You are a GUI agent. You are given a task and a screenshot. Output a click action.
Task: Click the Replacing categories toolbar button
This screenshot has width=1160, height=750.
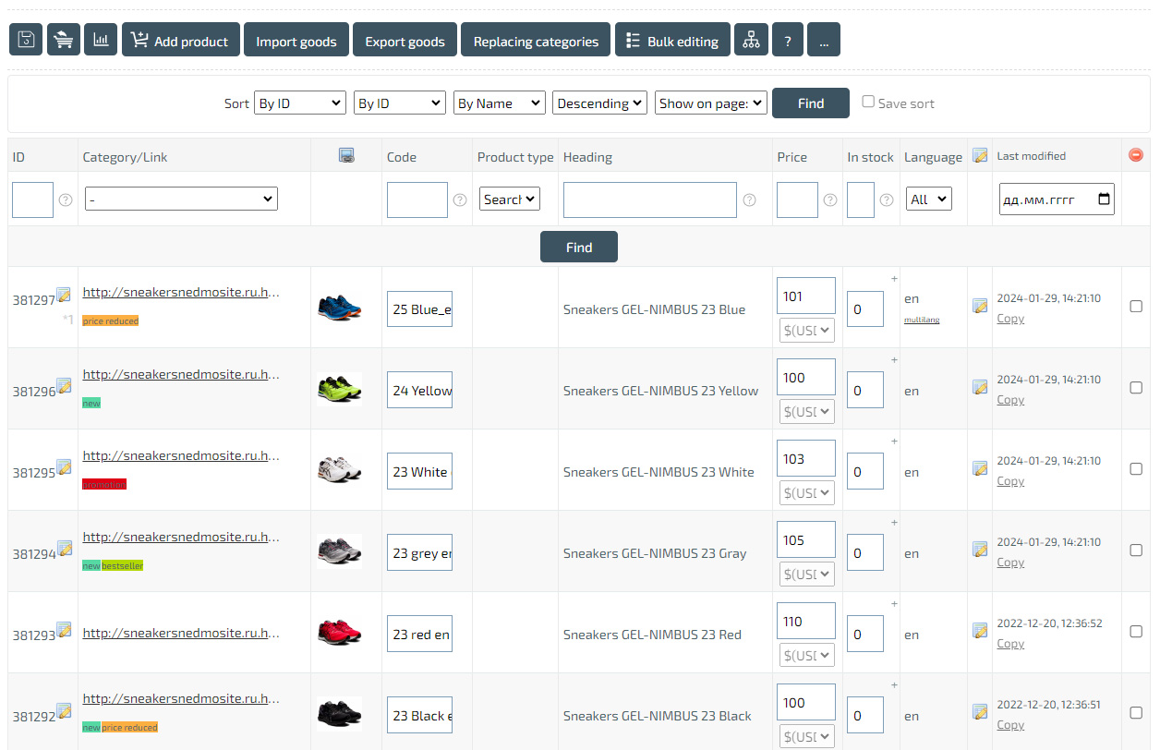coord(536,41)
